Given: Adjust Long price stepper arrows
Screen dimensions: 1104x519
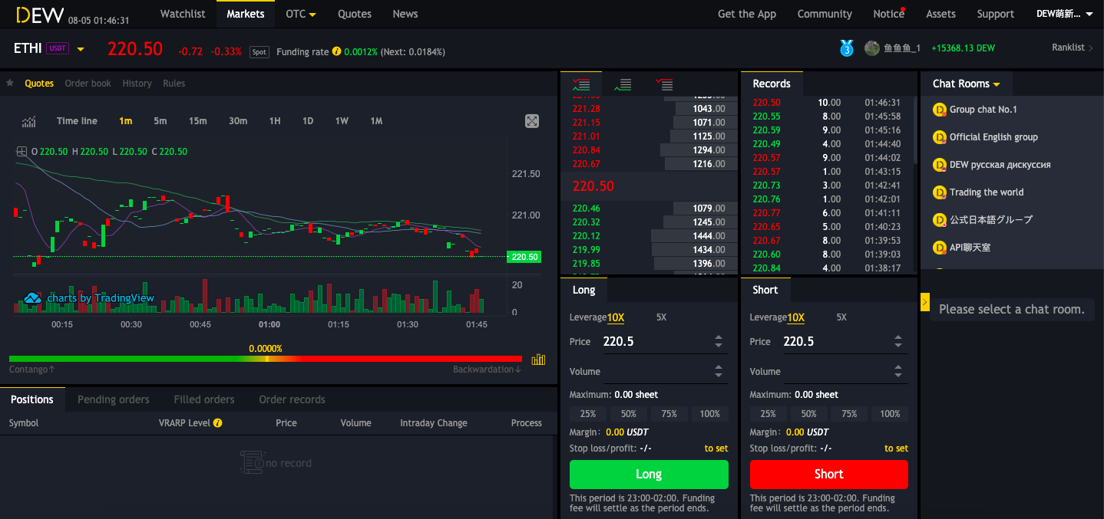Looking at the screenshot, I should click(x=719, y=342).
